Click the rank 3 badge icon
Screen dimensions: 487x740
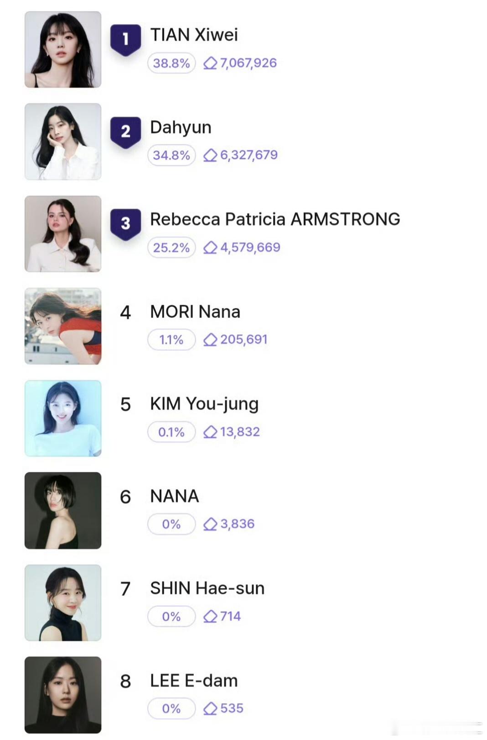click(125, 224)
